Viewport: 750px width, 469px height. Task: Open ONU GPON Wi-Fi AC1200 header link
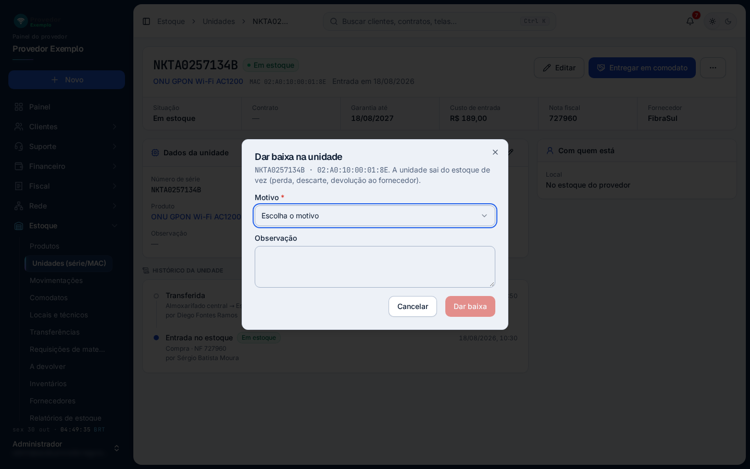[198, 81]
